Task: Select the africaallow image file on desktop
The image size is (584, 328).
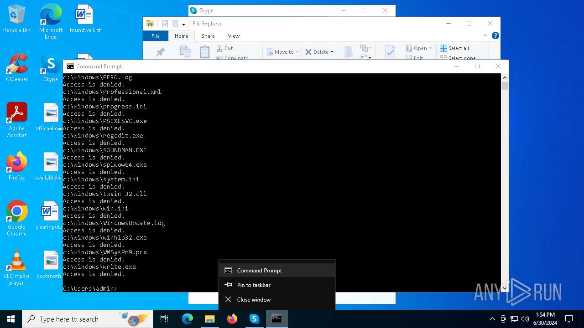Action: pos(50,117)
